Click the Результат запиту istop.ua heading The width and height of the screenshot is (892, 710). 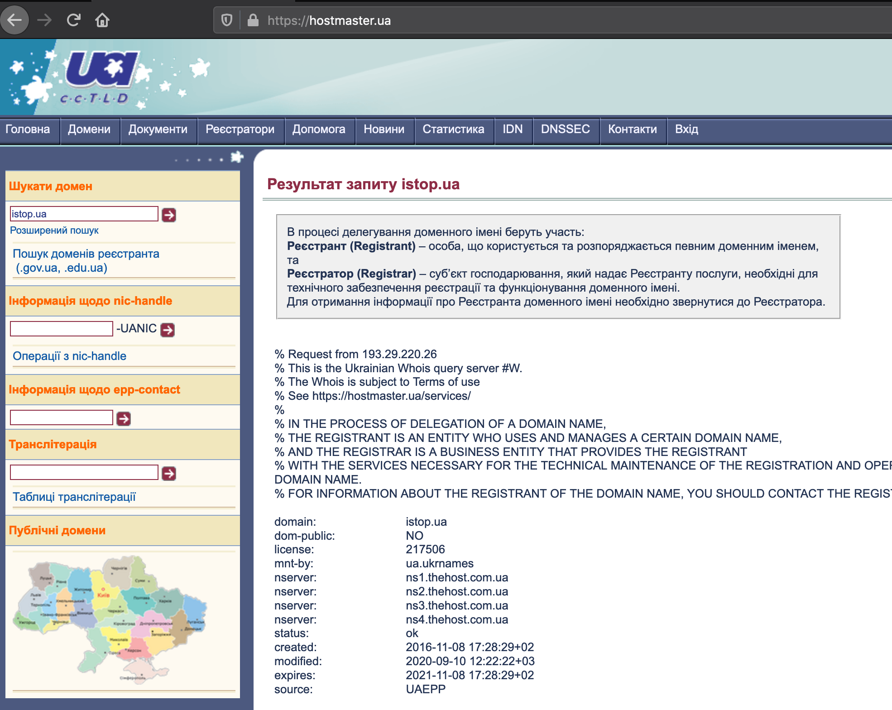click(x=364, y=184)
